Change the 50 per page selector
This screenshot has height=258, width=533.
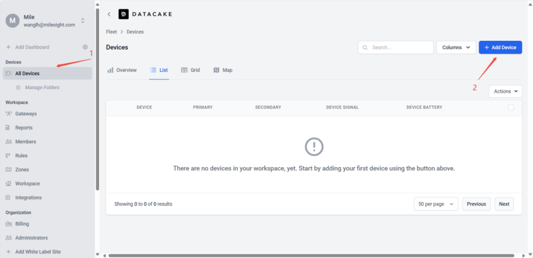coord(436,204)
